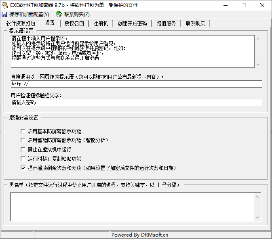Click the http:// web page URL field

coord(137,84)
